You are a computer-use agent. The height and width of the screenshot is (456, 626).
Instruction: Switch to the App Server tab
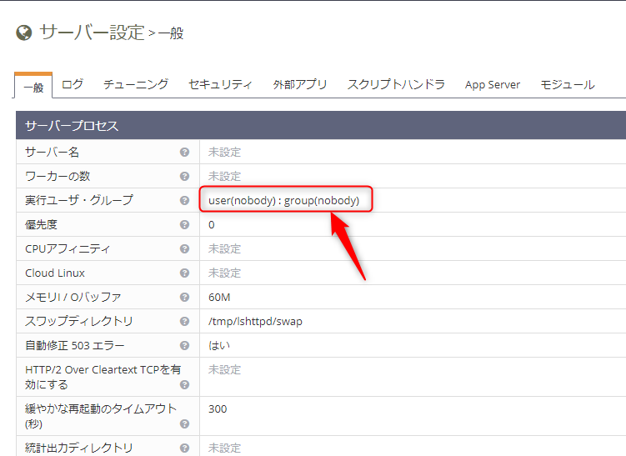[493, 84]
